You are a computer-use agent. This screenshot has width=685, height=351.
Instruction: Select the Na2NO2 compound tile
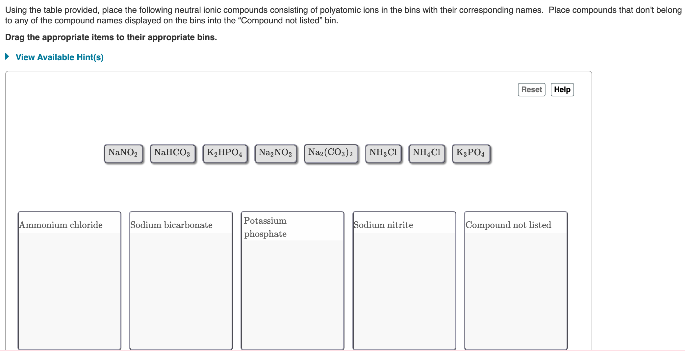276,153
